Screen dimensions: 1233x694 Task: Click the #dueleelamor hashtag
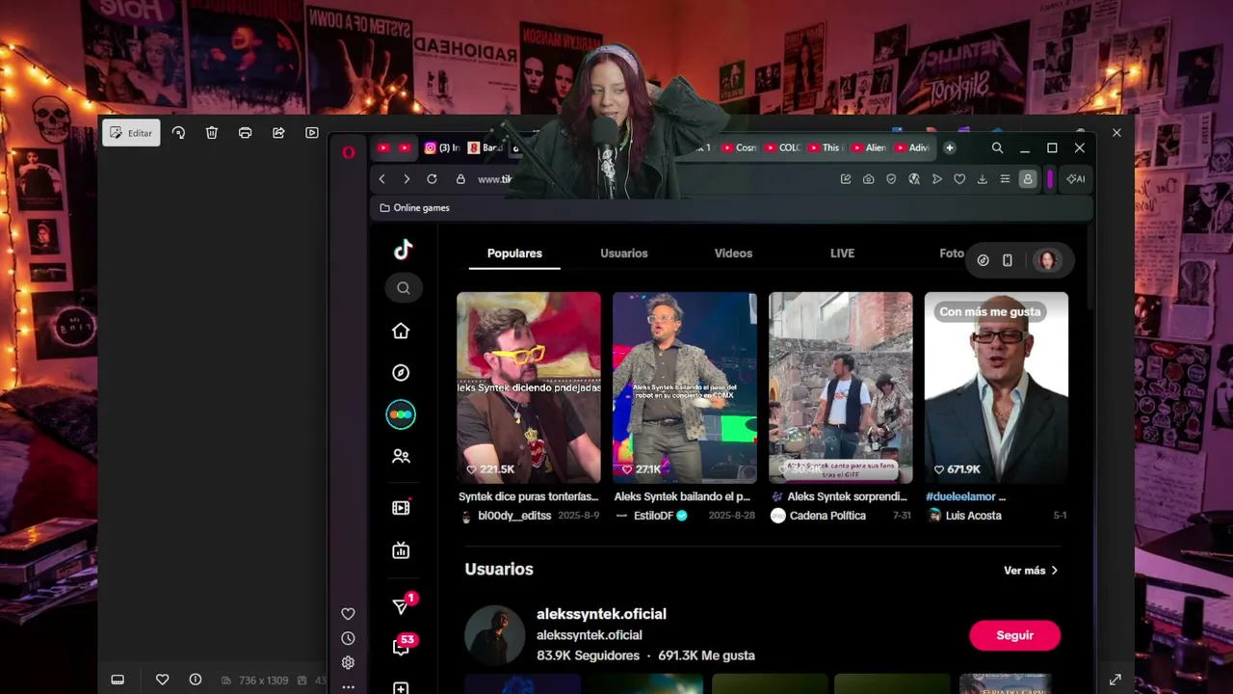(959, 496)
